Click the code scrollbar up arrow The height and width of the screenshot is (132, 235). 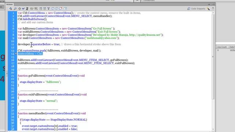click(x=213, y=13)
